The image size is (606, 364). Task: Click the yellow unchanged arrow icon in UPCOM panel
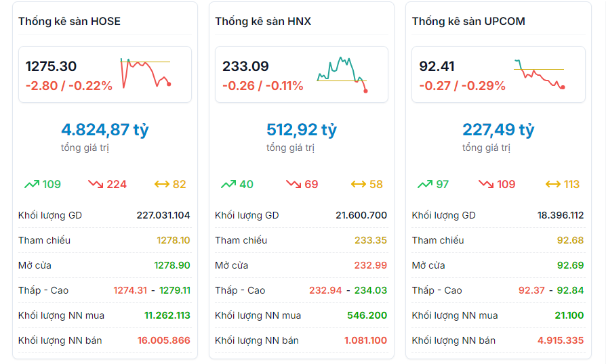552,184
